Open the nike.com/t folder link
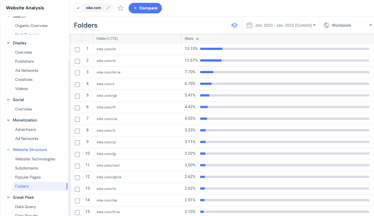The width and height of the screenshot is (374, 216). tap(106, 84)
